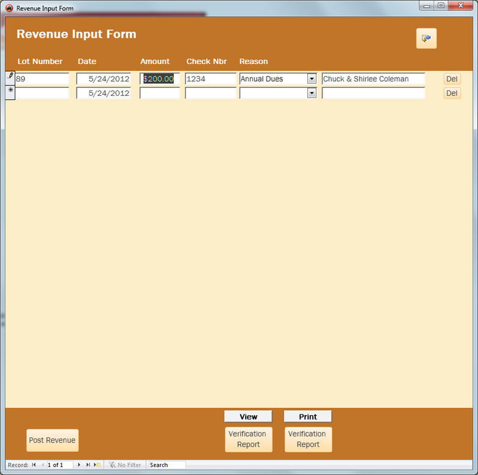478x475 pixels.
Task: Click the Print label above report button
Action: pyautogui.click(x=308, y=416)
